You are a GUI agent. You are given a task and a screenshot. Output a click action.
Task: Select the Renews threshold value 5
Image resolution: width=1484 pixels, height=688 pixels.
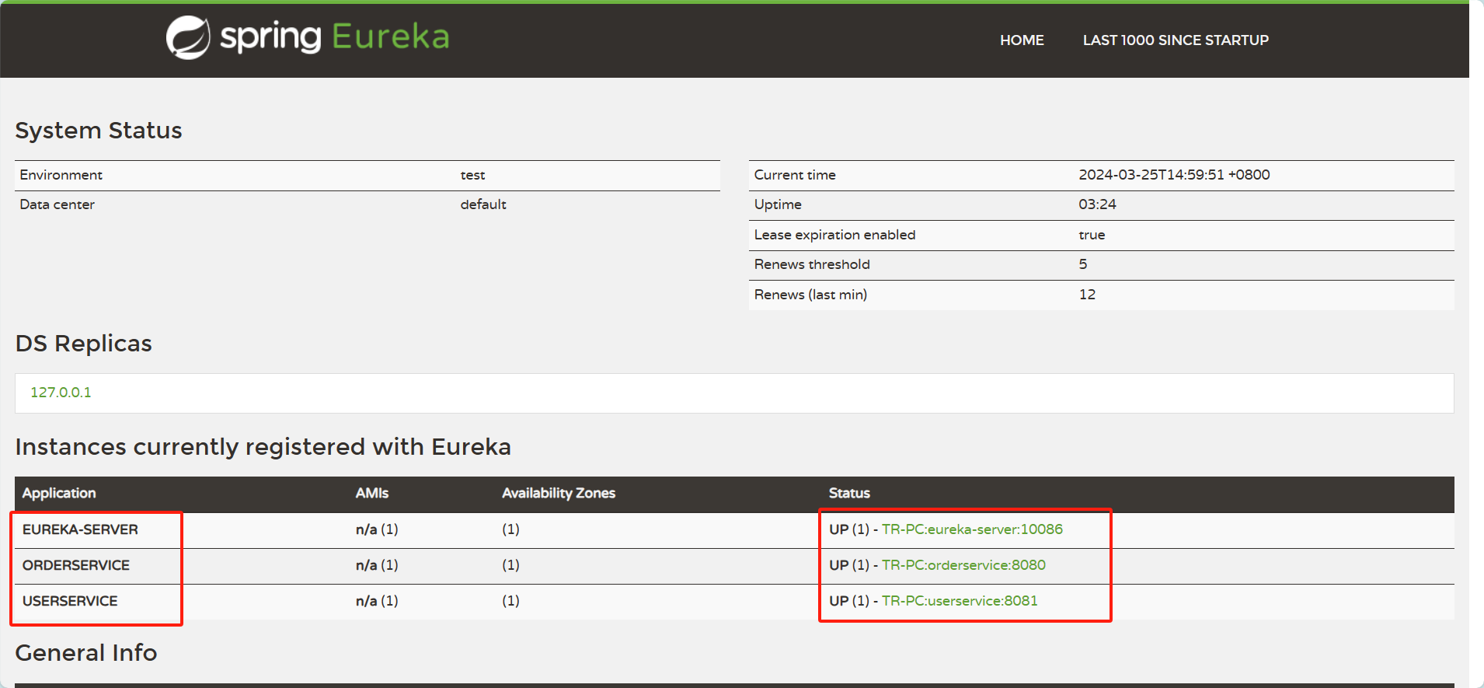pyautogui.click(x=1083, y=264)
